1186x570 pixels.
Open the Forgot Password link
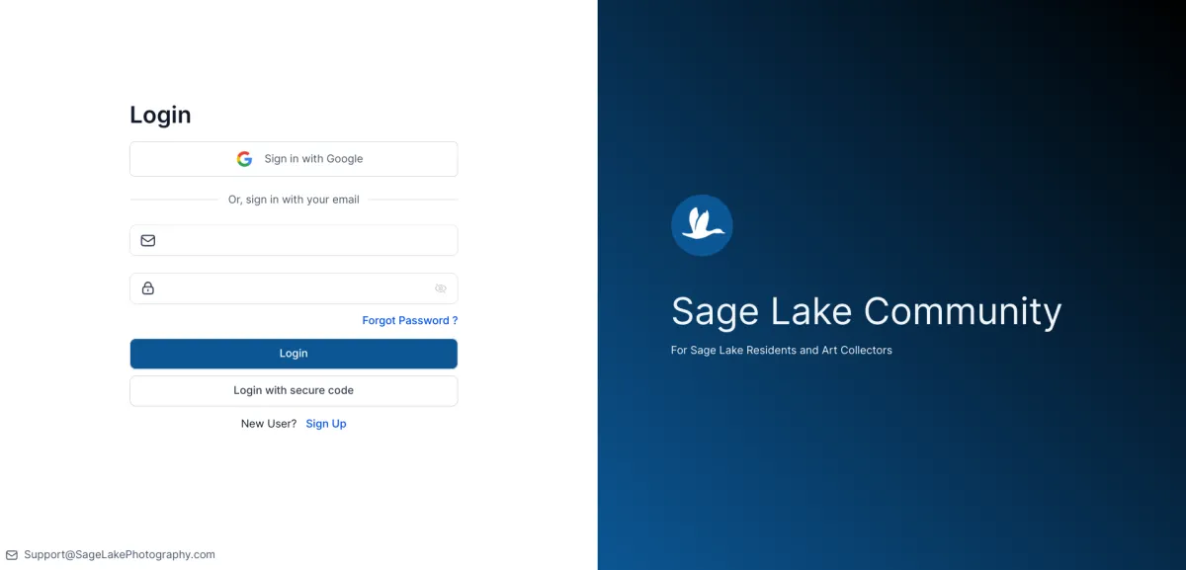pyautogui.click(x=410, y=320)
